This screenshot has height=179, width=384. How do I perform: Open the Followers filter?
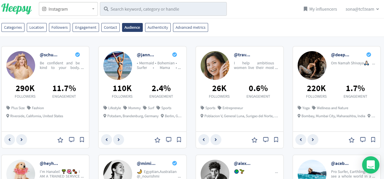[x=60, y=28]
